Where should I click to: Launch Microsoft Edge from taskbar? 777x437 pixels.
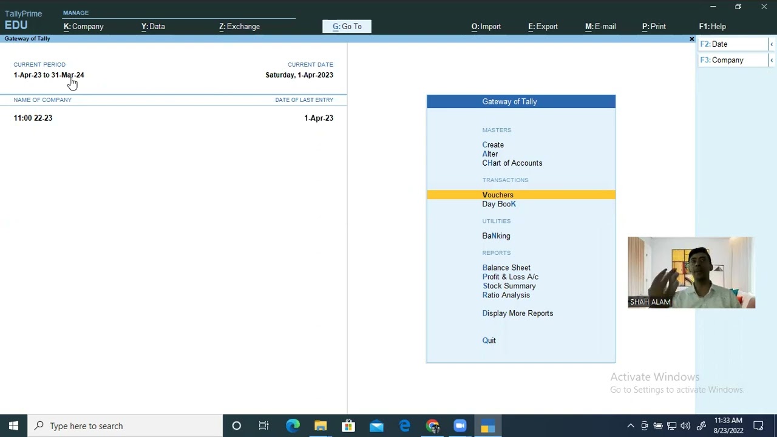pyautogui.click(x=293, y=426)
